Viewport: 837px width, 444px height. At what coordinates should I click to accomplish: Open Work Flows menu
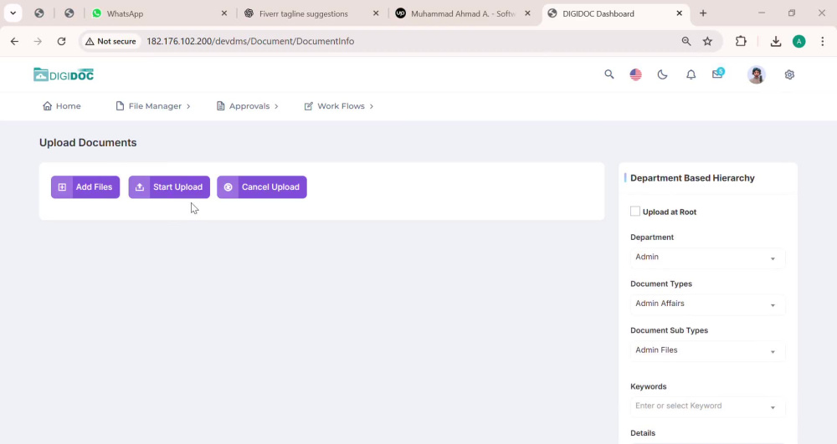click(338, 106)
